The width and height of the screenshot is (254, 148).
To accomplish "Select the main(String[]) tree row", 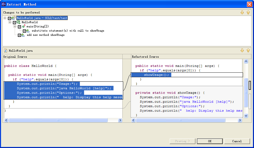I will pyautogui.click(x=38, y=27).
